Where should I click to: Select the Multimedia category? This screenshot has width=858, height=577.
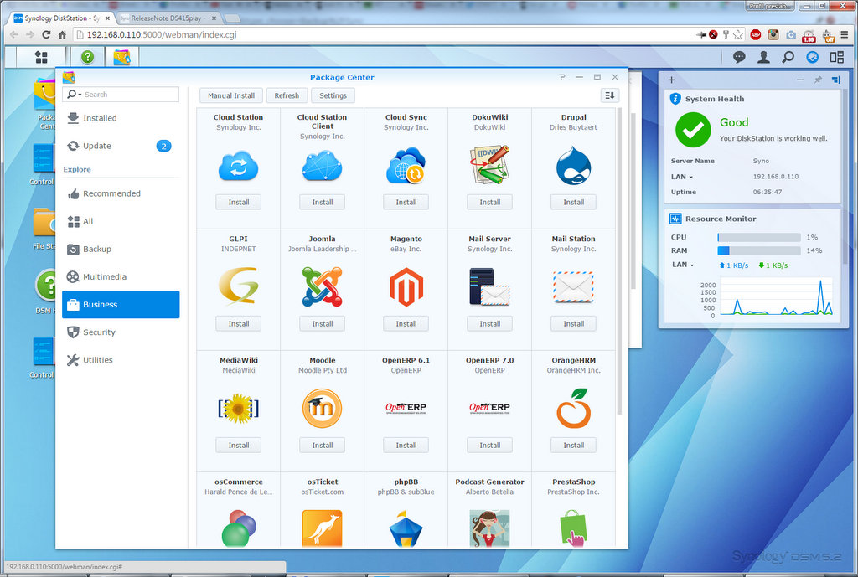[x=121, y=276]
